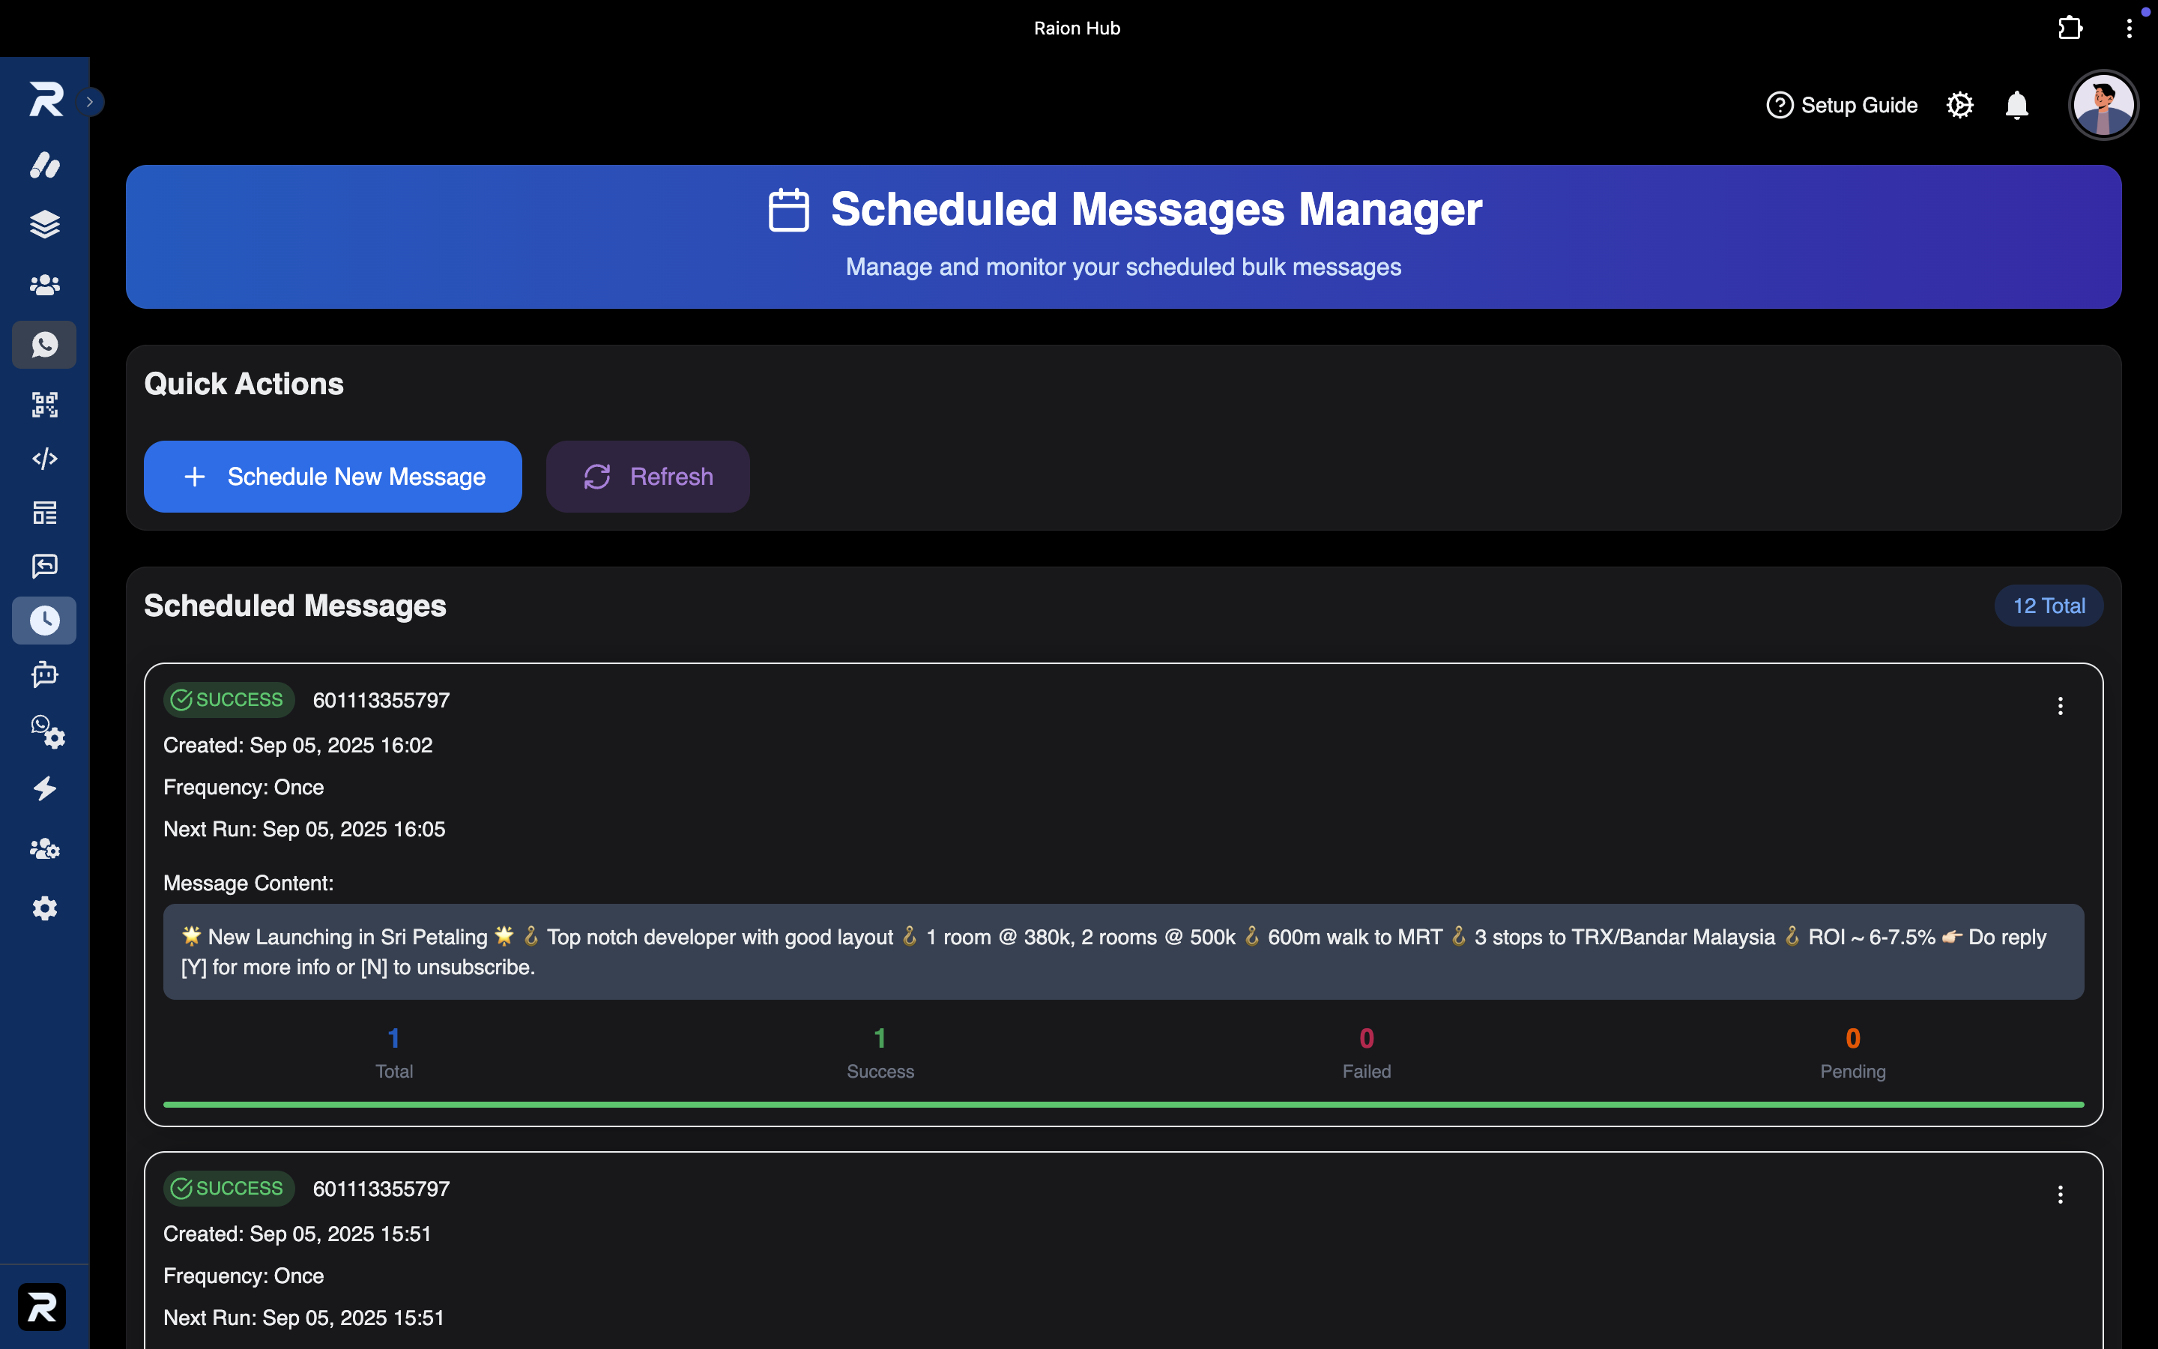Open the rocket launch sidebar icon
Screen dimensions: 2158x1349
pyautogui.click(x=45, y=165)
